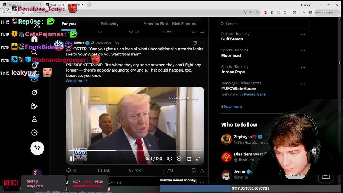Open Messages envelope with 20+ badge
Viewport: 343px width, 193px height.
point(34,79)
